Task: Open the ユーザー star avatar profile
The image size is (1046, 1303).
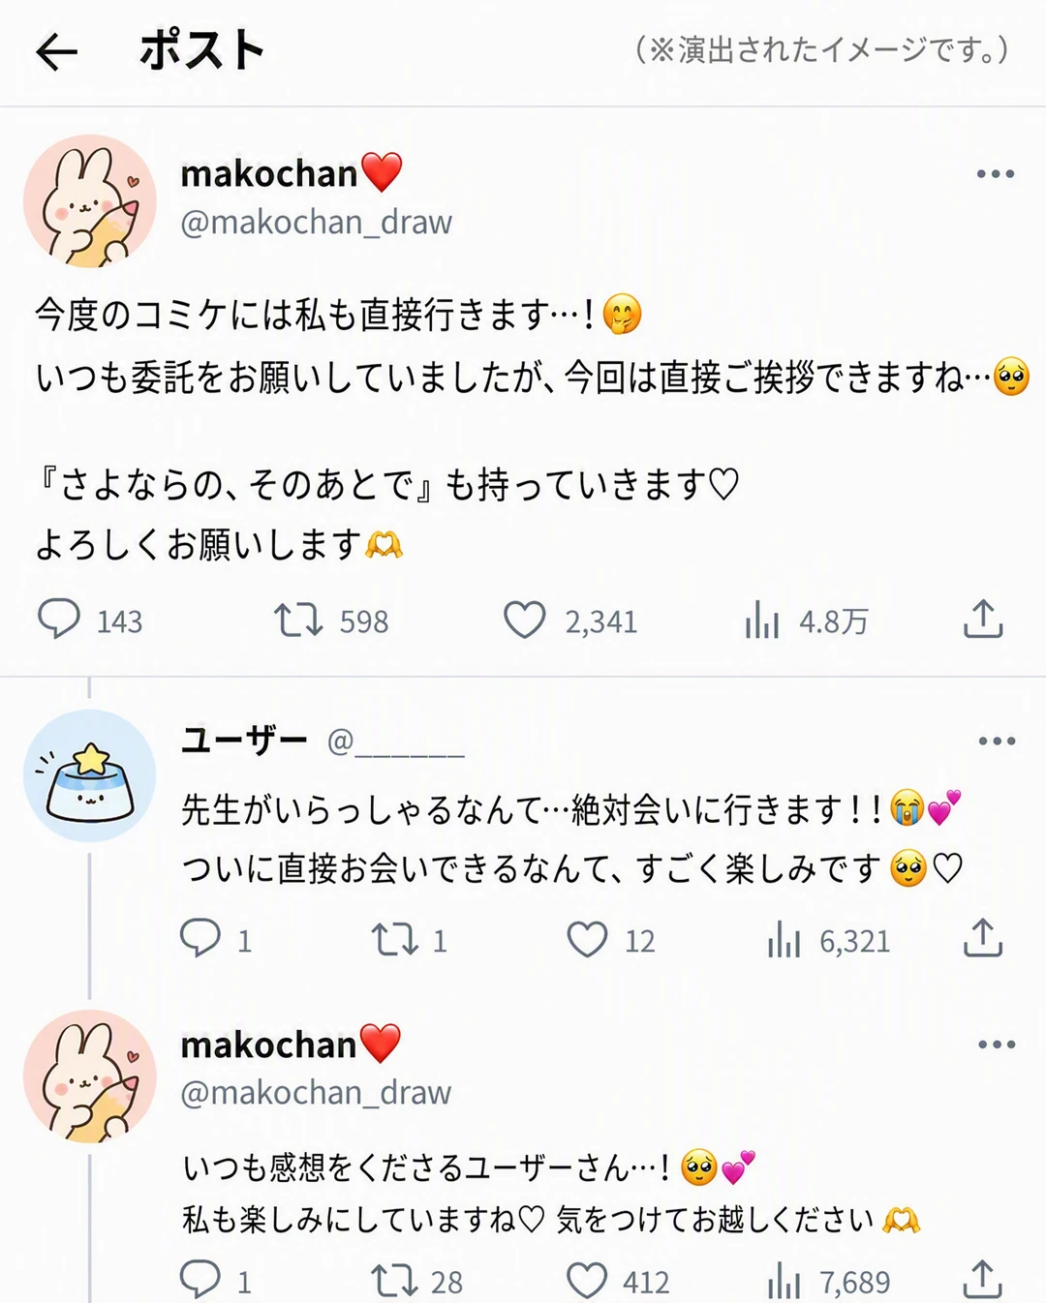Action: [90, 776]
